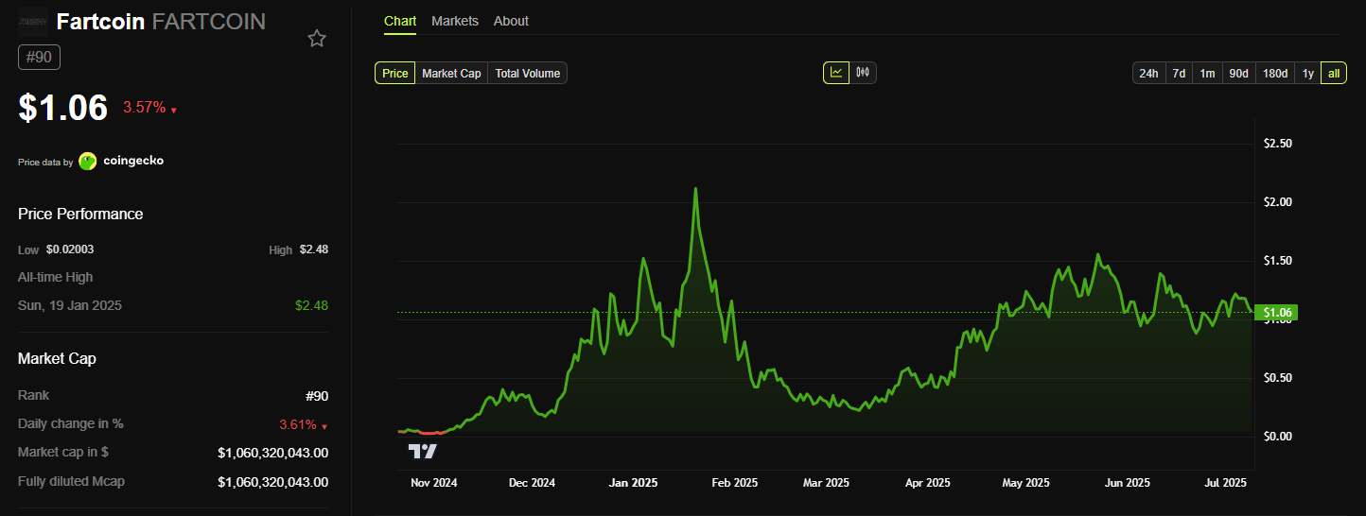1366x516 pixels.
Task: Set chart range to 24h
Action: tap(1148, 73)
